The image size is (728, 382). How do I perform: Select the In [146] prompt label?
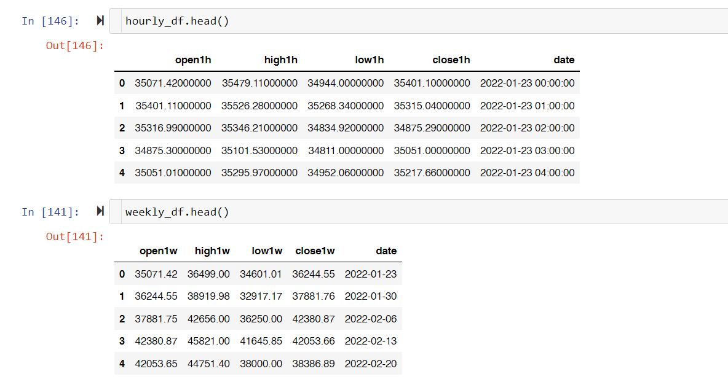coord(50,21)
